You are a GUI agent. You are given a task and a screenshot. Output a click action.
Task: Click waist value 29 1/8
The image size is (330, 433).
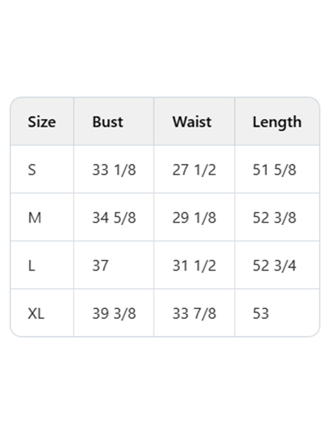pos(194,218)
